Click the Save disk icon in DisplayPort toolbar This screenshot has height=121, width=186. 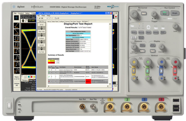tap(42, 18)
